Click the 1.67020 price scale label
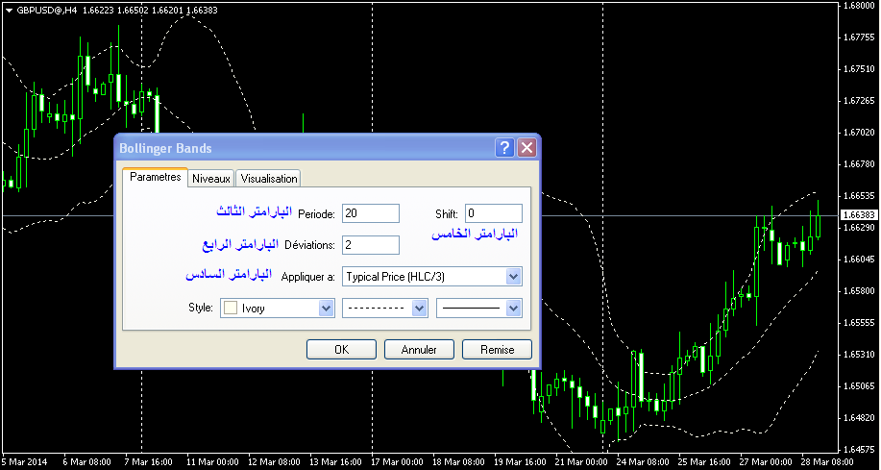Image resolution: width=881 pixels, height=470 pixels. pos(860,132)
